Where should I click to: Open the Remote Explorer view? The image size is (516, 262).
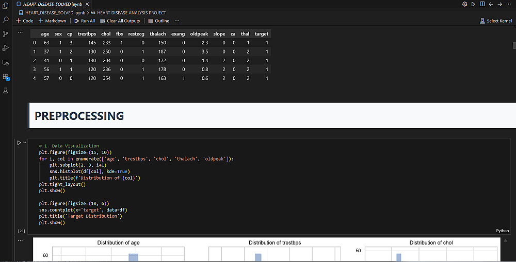pos(6,62)
